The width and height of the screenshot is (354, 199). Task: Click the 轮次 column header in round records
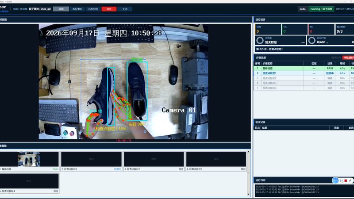click(x=257, y=128)
